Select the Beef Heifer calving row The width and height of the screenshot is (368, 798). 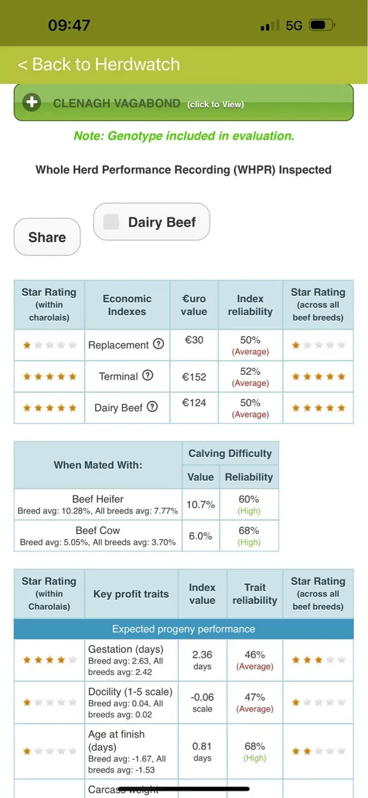146,505
